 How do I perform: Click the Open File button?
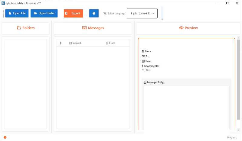click(x=17, y=13)
